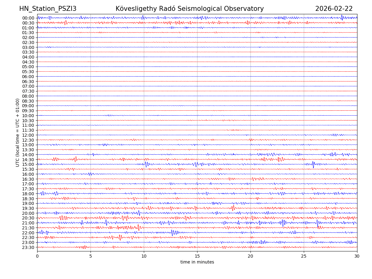
Task: Click the x-axis tick label 25
Action: click(x=304, y=256)
